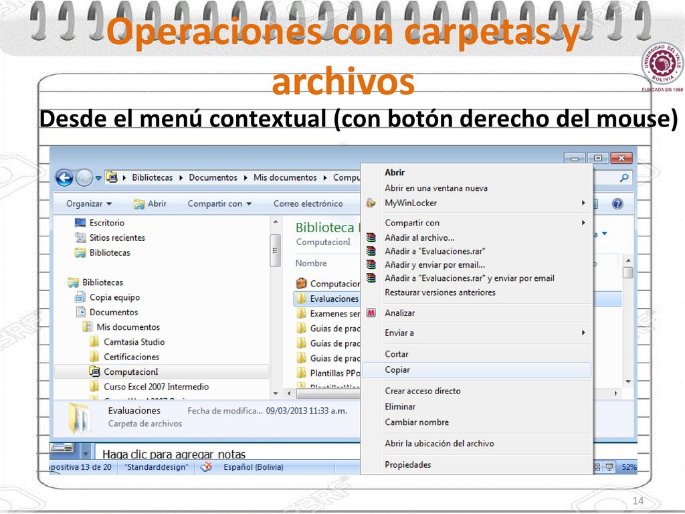Open Propiedades from context menu
Viewport: 685px width, 514px height.
pos(476,464)
